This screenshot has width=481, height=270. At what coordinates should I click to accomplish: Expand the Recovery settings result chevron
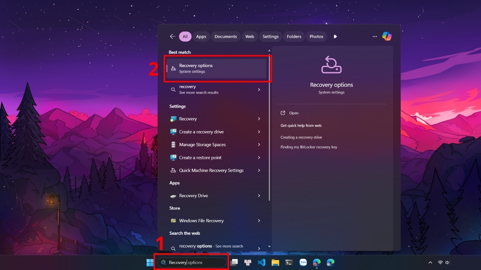point(259,119)
